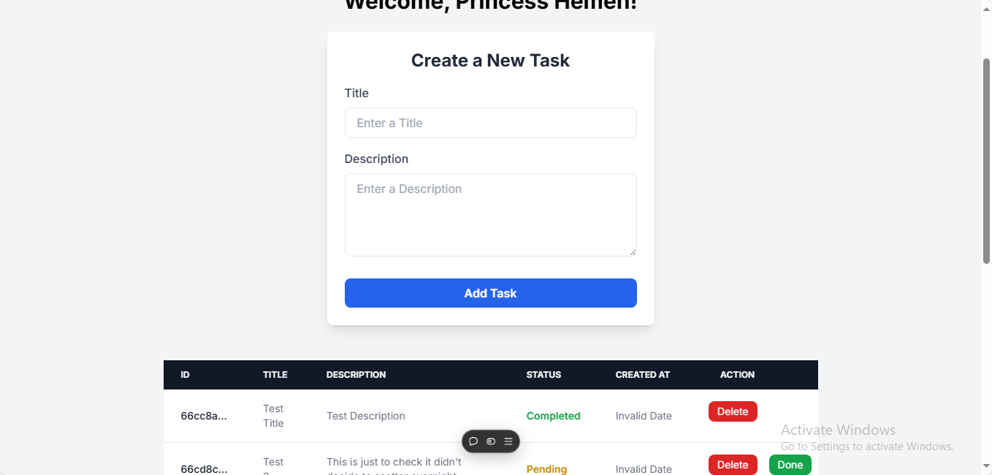Click the CREATED AT column header
Image resolution: width=992 pixels, height=475 pixels.
coord(643,375)
